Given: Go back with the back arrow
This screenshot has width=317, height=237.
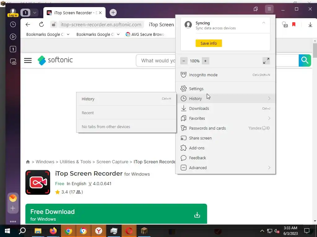Looking at the screenshot, I should click(x=28, y=25).
